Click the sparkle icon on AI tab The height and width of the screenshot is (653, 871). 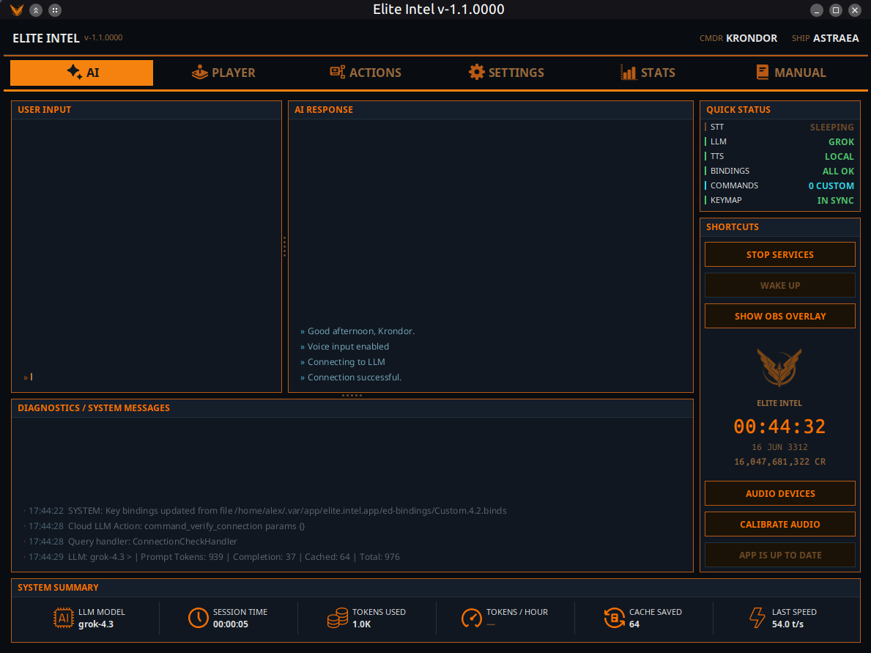(75, 72)
